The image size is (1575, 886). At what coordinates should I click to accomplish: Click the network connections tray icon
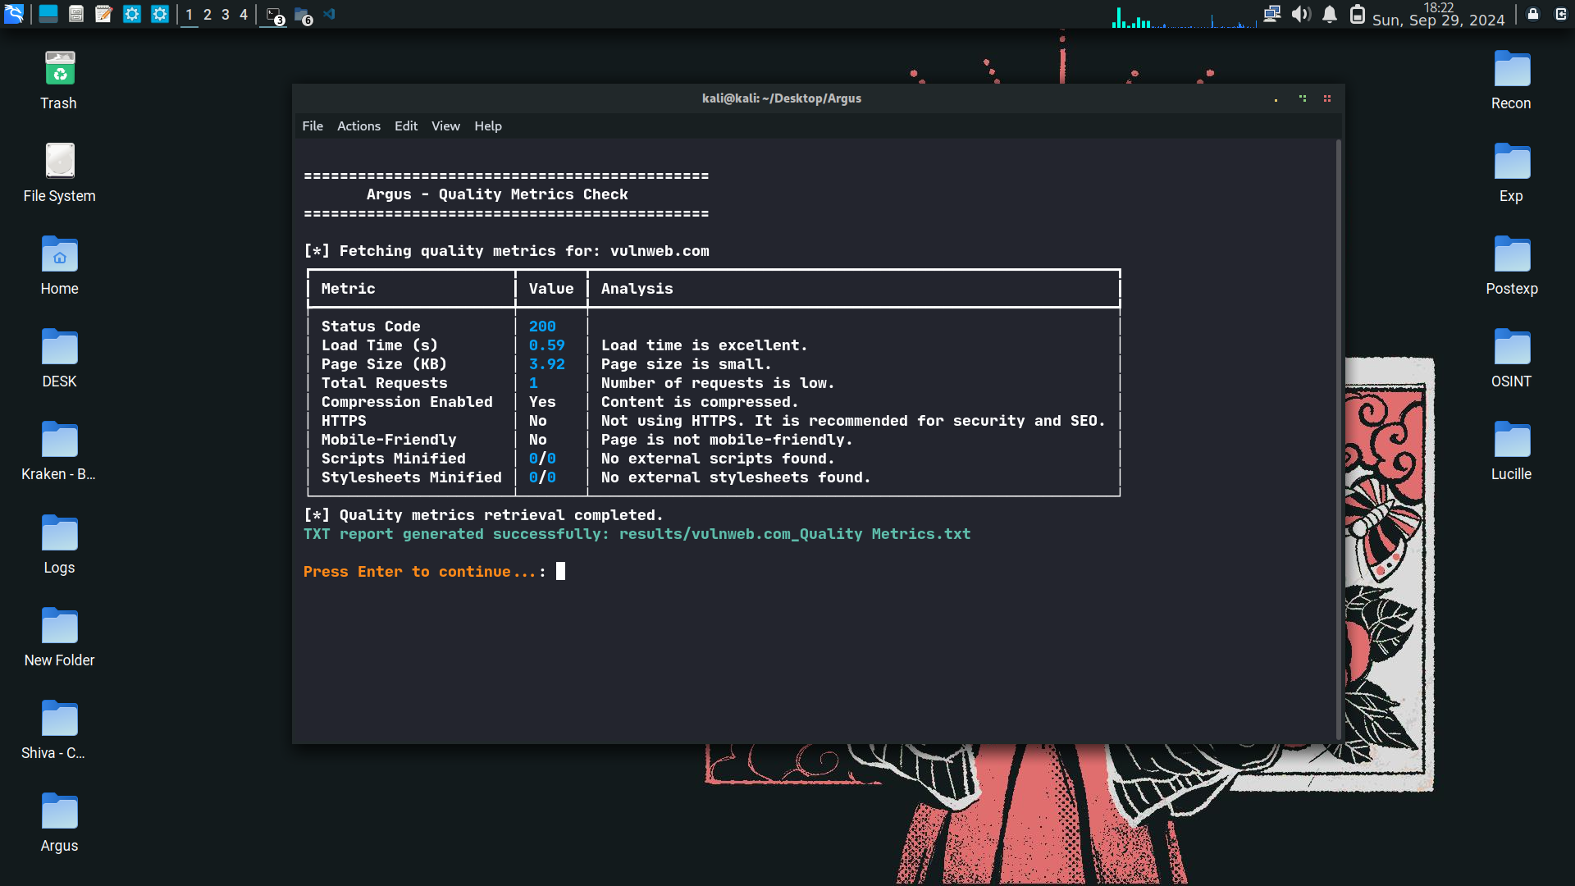click(1271, 14)
